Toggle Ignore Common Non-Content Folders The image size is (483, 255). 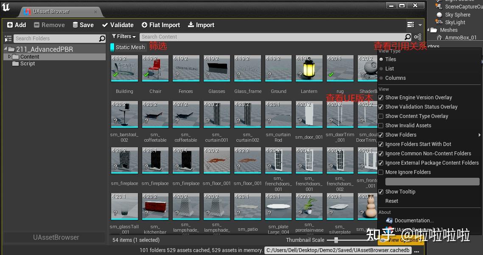point(381,153)
